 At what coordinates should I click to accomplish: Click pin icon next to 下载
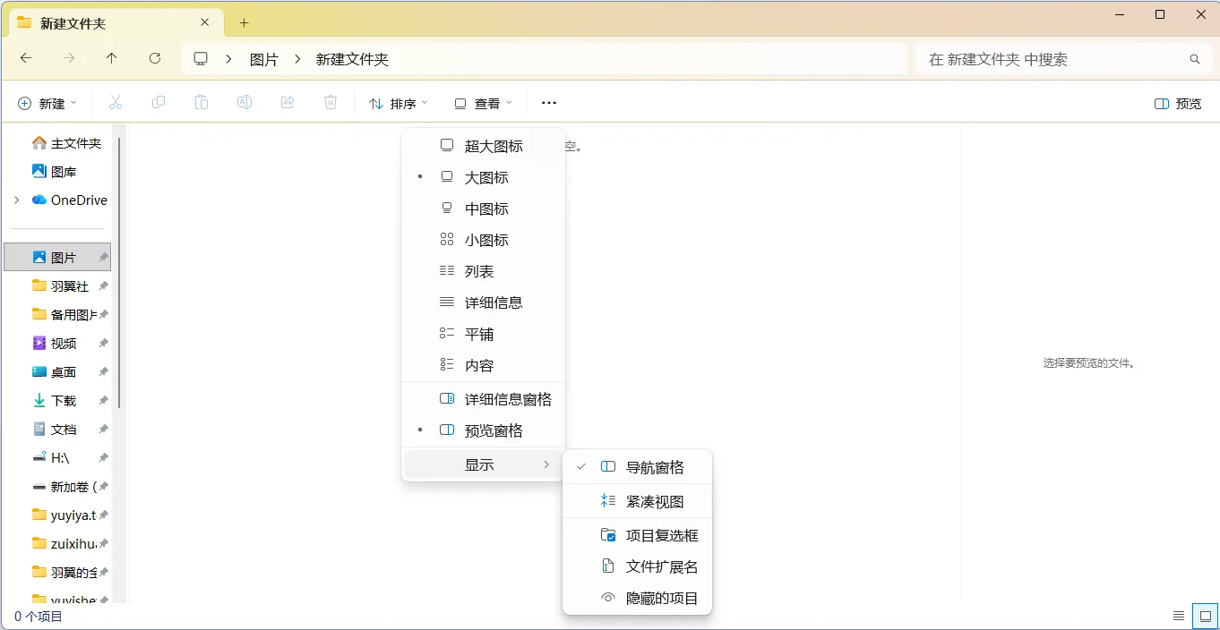(x=103, y=401)
